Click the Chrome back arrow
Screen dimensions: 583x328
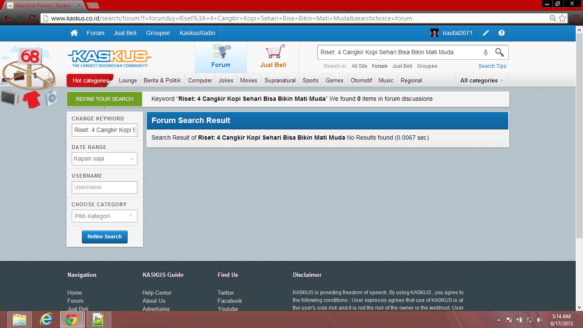tap(8, 18)
